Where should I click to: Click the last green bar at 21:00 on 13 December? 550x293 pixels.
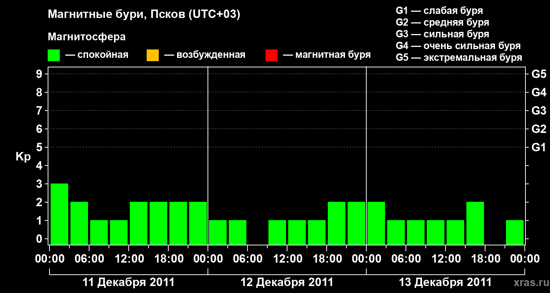(x=515, y=232)
